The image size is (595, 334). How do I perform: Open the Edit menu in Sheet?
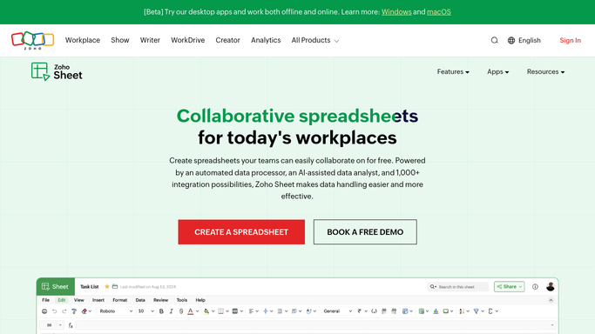62,300
